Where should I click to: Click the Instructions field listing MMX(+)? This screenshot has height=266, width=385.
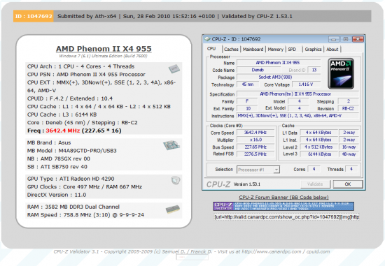tap(297, 116)
